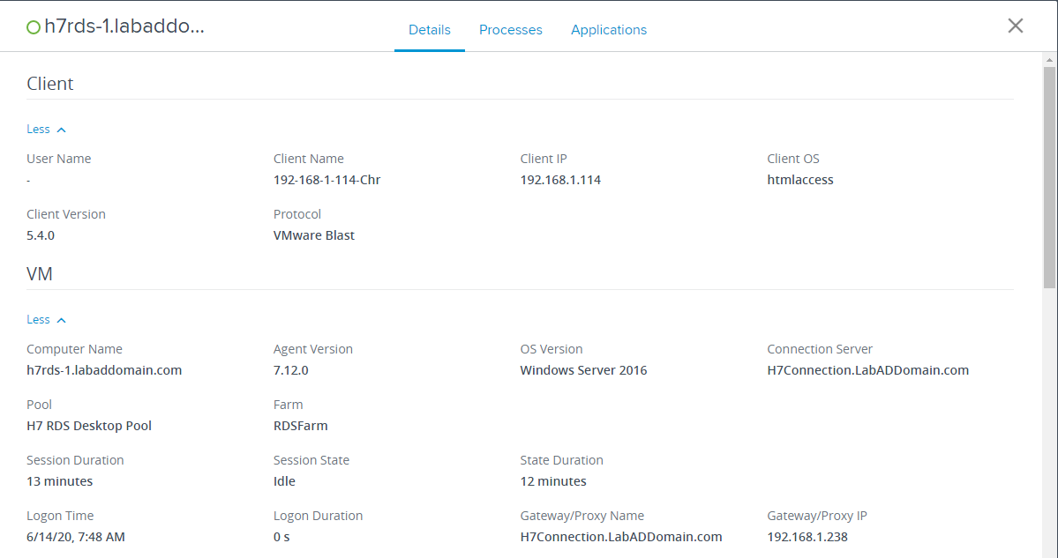Image resolution: width=1058 pixels, height=558 pixels.
Task: Click the OS Version value Windows Server 2016
Action: 583,370
